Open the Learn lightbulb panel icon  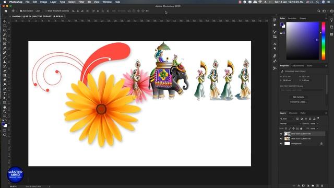pyautogui.click(x=331, y=20)
